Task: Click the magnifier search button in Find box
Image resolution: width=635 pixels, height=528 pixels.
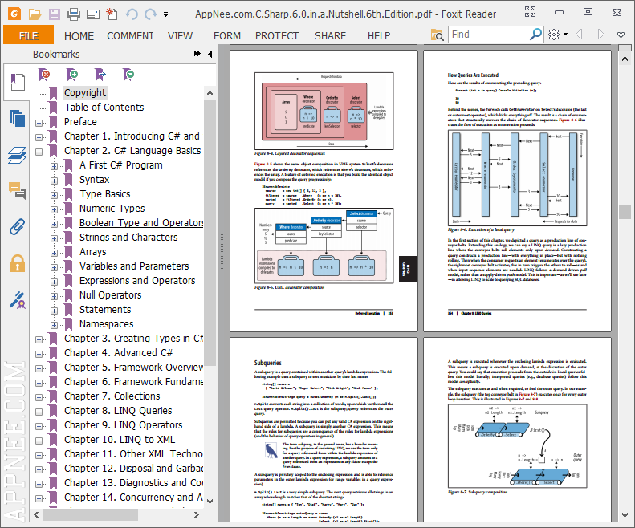Action: (535, 35)
